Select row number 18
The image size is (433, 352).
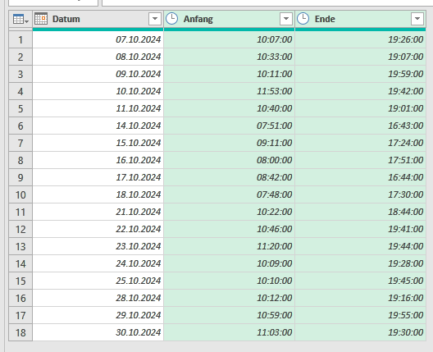(21, 332)
